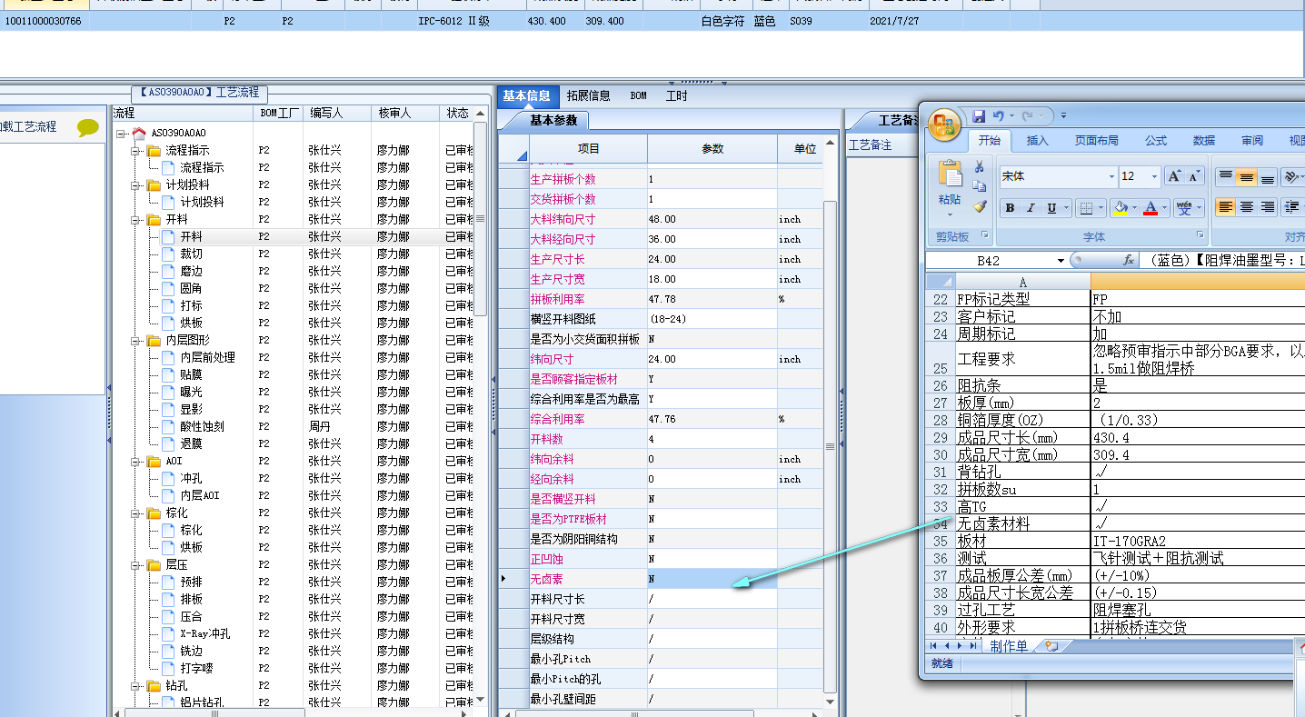Click the cell Borders icon
Viewport: 1305px width, 717px height.
(x=1085, y=208)
